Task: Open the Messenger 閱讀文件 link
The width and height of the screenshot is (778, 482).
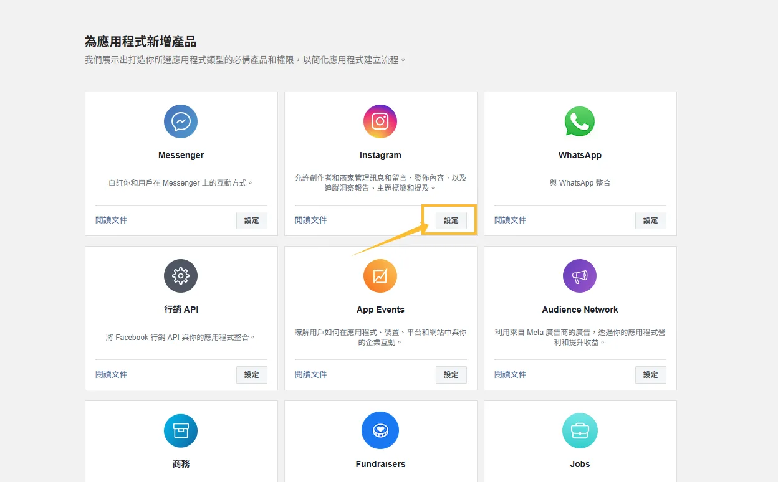Action: pyautogui.click(x=111, y=220)
